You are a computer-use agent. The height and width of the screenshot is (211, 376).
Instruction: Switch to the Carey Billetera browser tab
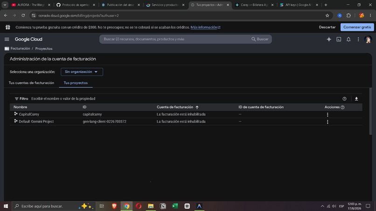point(254,5)
